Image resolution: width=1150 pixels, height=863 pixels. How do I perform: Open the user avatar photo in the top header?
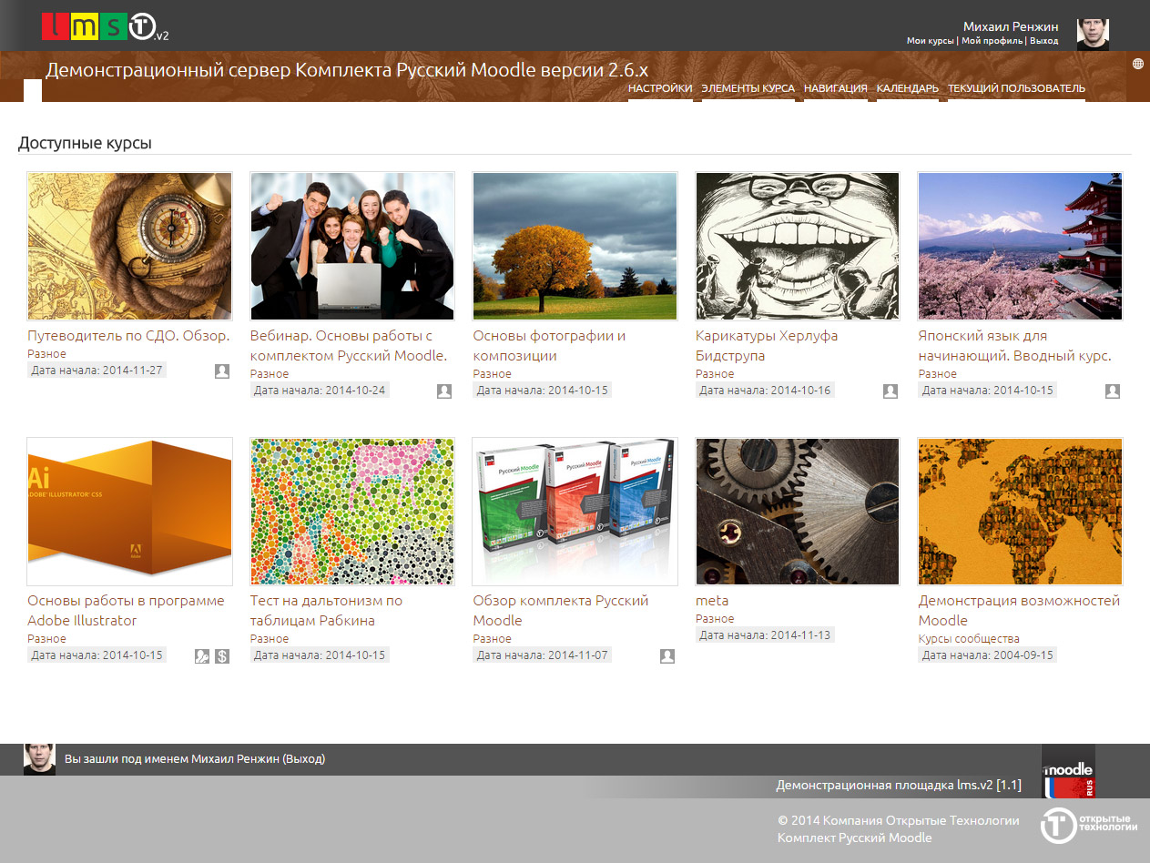coord(1093,34)
